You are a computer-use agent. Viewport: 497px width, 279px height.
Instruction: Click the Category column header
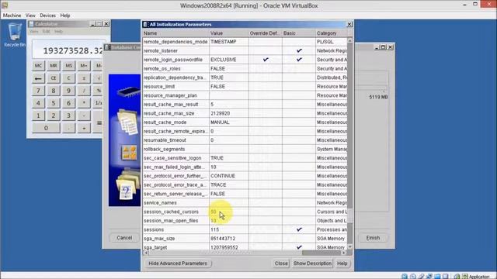point(332,33)
